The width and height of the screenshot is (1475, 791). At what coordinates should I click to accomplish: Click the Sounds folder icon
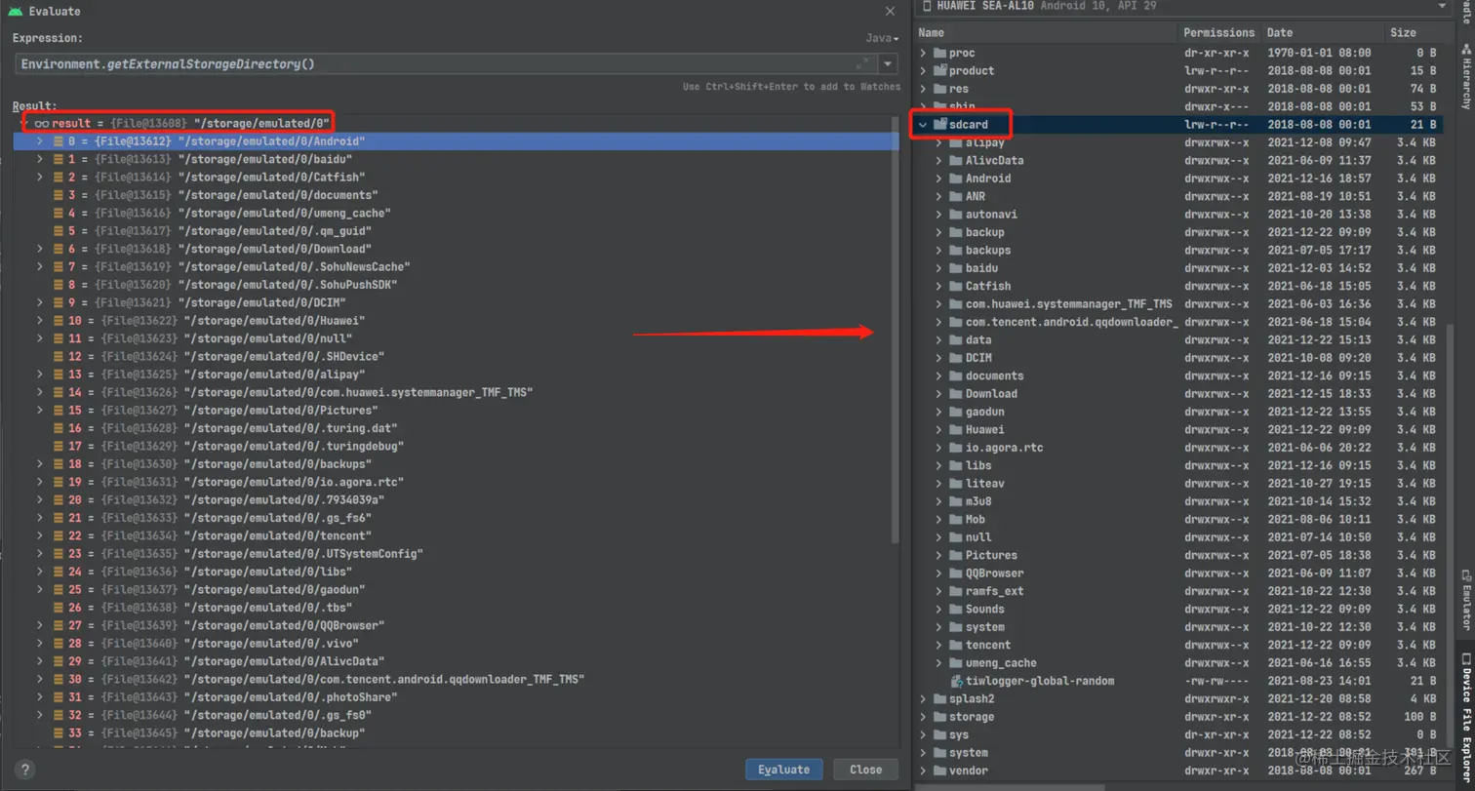pyautogui.click(x=957, y=609)
